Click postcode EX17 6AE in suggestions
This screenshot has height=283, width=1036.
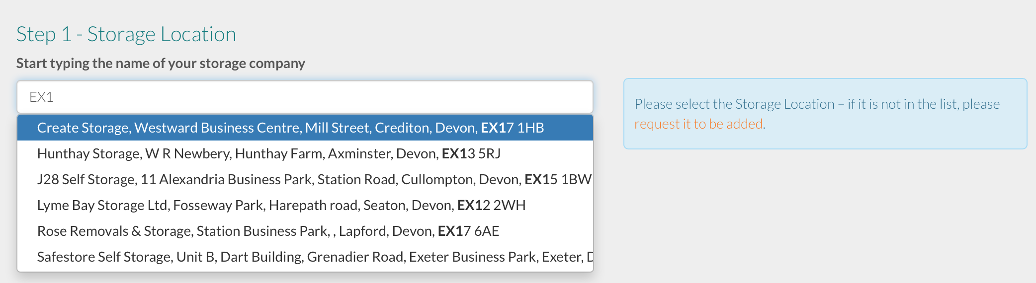tap(468, 231)
